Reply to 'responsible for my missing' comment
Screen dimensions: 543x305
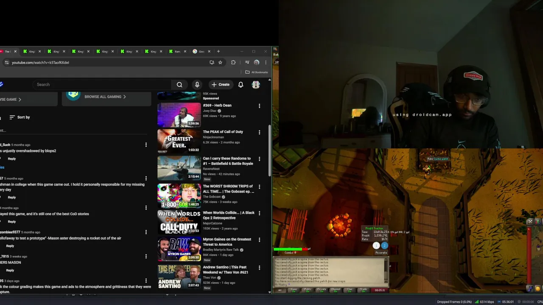coord(11,197)
